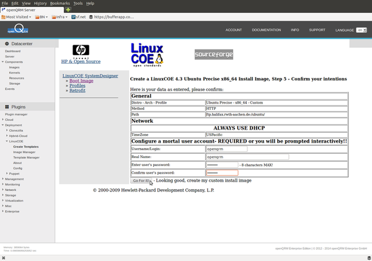Click INFO in the top navigation
The height and width of the screenshot is (261, 372).
(295, 30)
